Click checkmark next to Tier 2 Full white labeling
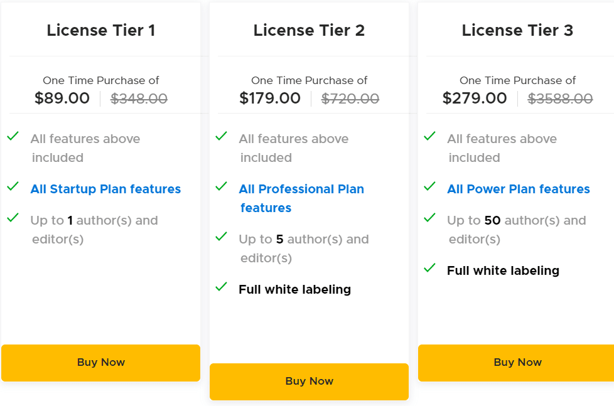Image resolution: width=614 pixels, height=406 pixels. (222, 287)
